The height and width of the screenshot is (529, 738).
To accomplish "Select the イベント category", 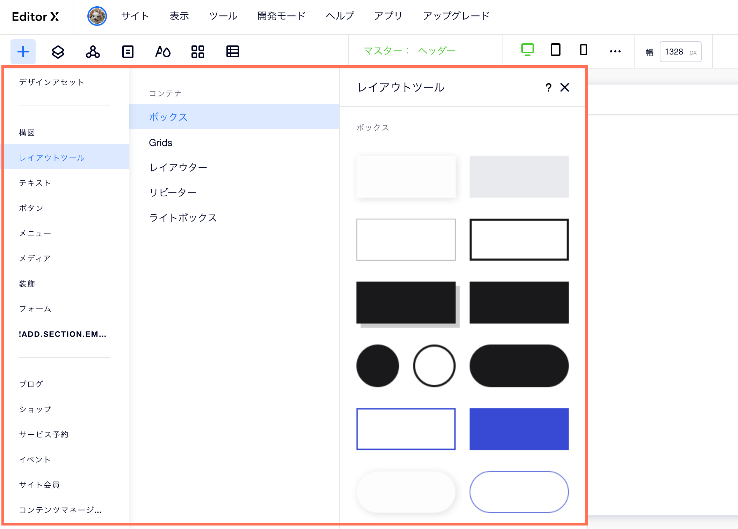I will pyautogui.click(x=35, y=460).
